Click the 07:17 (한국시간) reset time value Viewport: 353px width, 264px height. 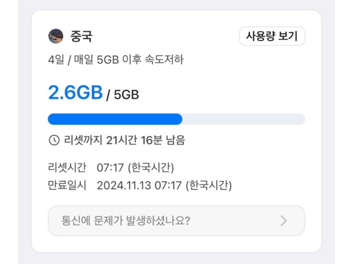pos(135,168)
